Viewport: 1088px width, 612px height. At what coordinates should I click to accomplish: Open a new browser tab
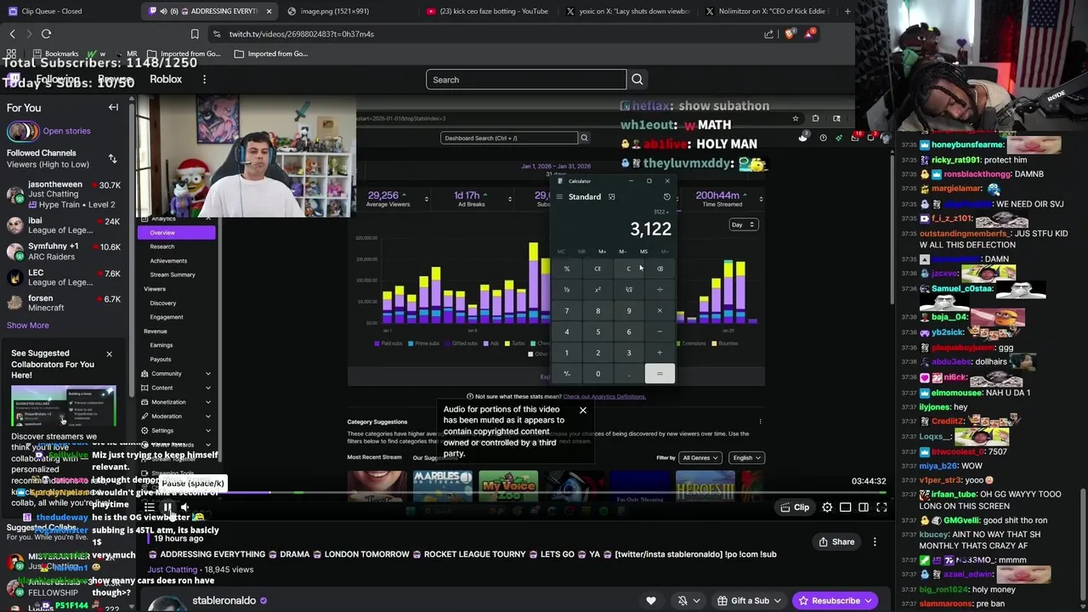(847, 11)
